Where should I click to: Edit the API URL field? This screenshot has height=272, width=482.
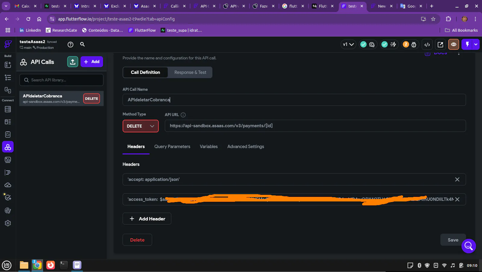315,126
